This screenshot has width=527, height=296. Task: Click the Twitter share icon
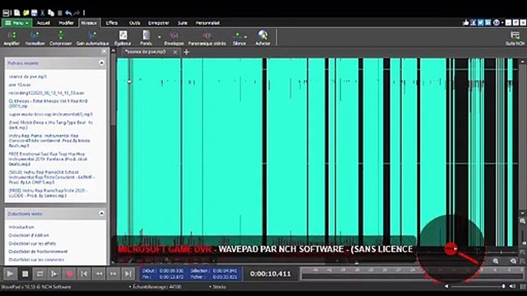pos(481,23)
